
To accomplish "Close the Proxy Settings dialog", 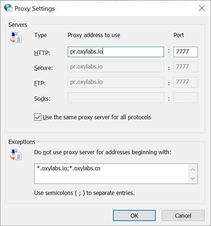I will (x=202, y=8).
